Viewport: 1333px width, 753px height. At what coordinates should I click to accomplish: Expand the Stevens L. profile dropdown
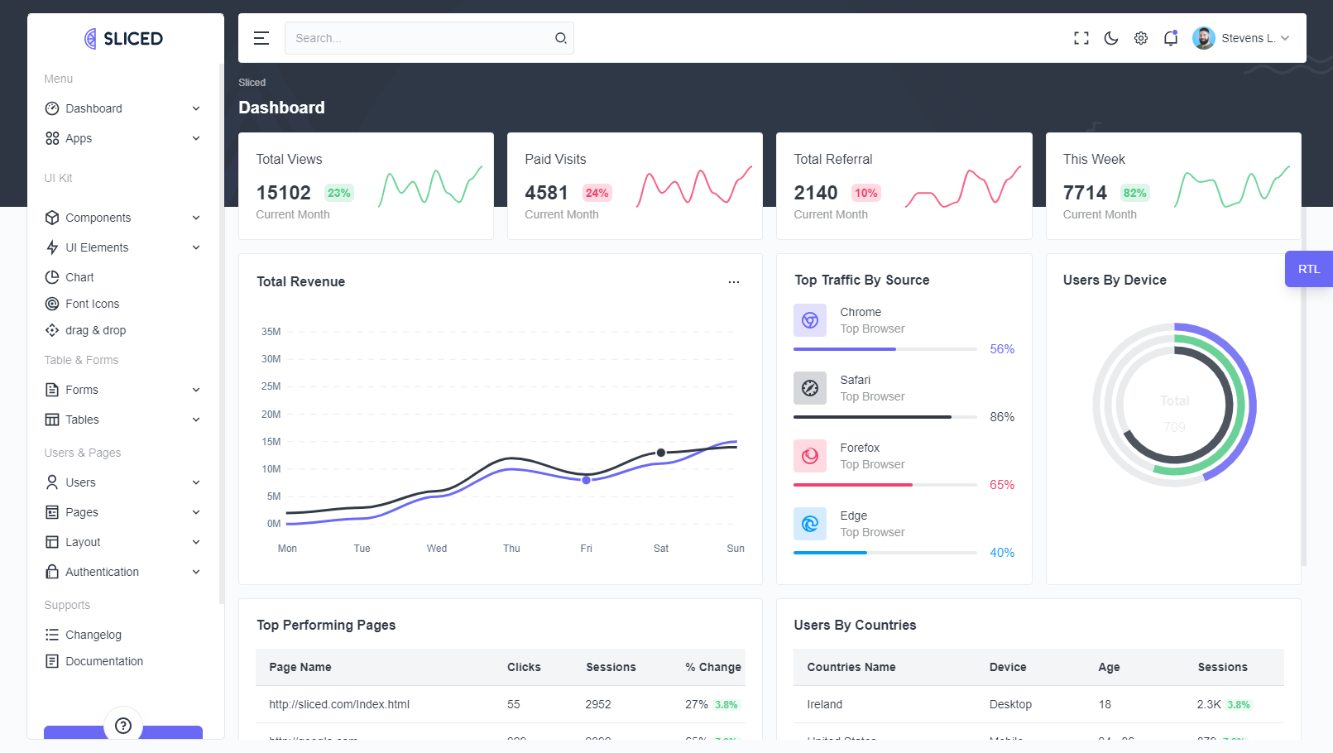1240,38
